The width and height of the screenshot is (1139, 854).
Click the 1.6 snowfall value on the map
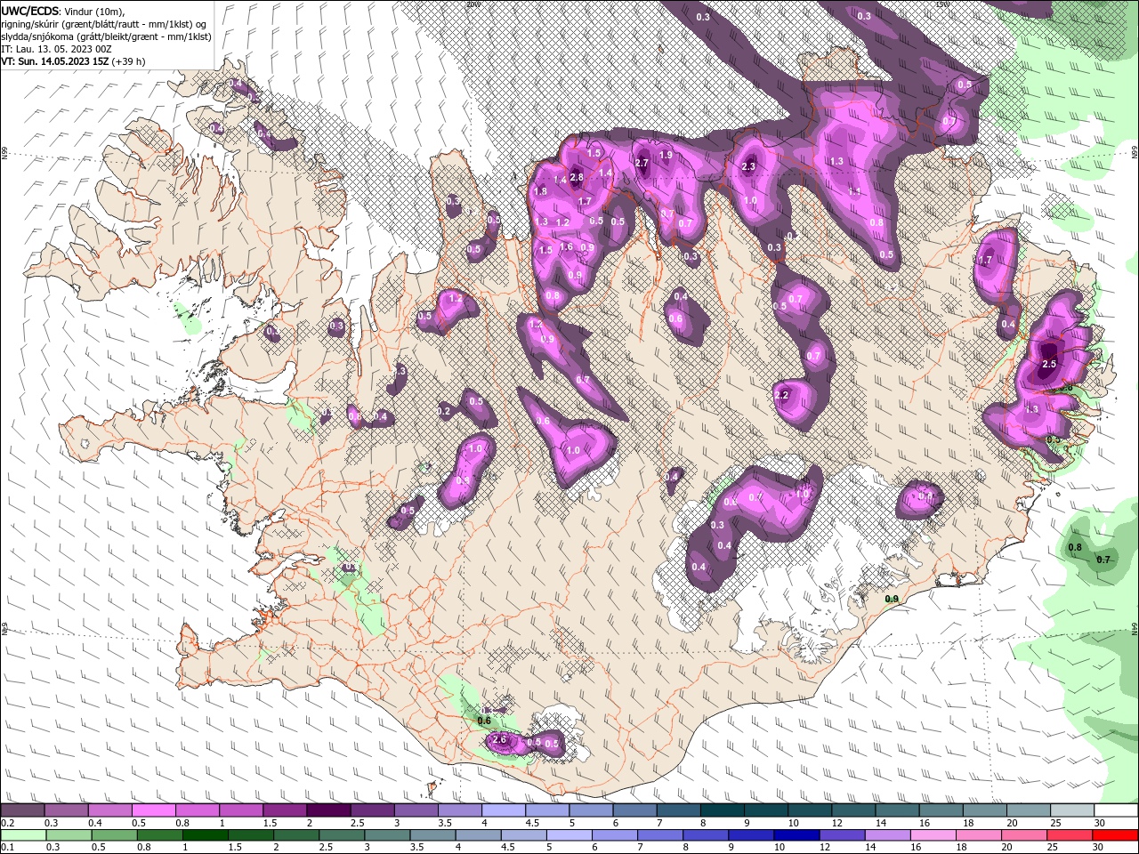pyautogui.click(x=566, y=246)
